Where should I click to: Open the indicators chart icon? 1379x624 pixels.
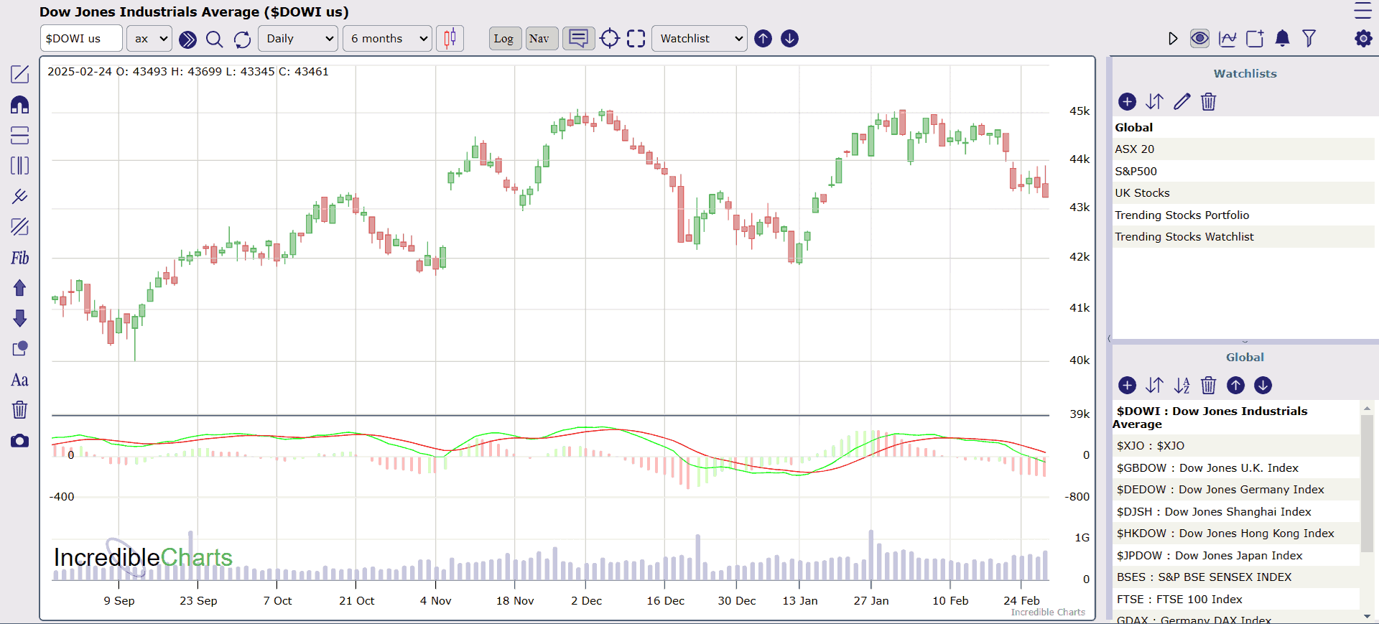point(1227,38)
